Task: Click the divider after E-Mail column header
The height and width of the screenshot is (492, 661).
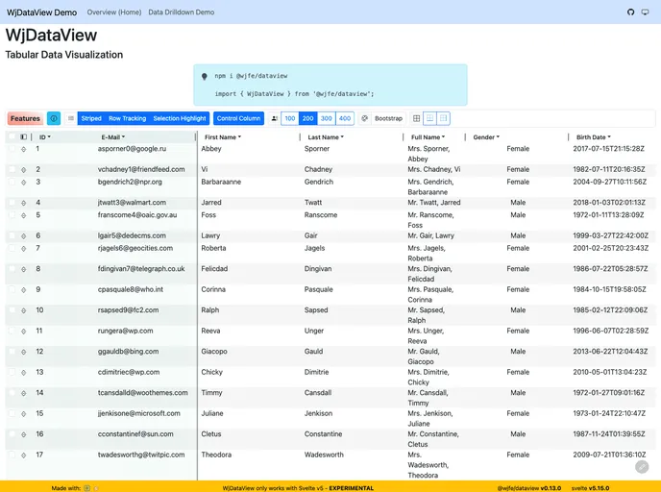Action: (196, 137)
